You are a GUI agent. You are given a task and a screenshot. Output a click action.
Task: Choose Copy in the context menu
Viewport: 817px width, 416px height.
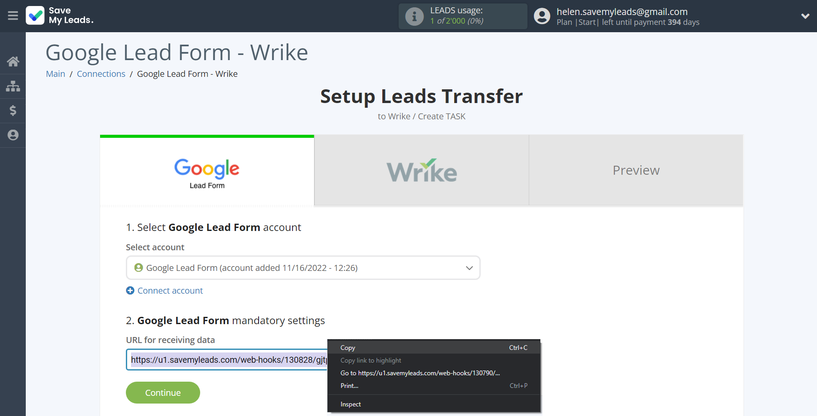pyautogui.click(x=434, y=348)
